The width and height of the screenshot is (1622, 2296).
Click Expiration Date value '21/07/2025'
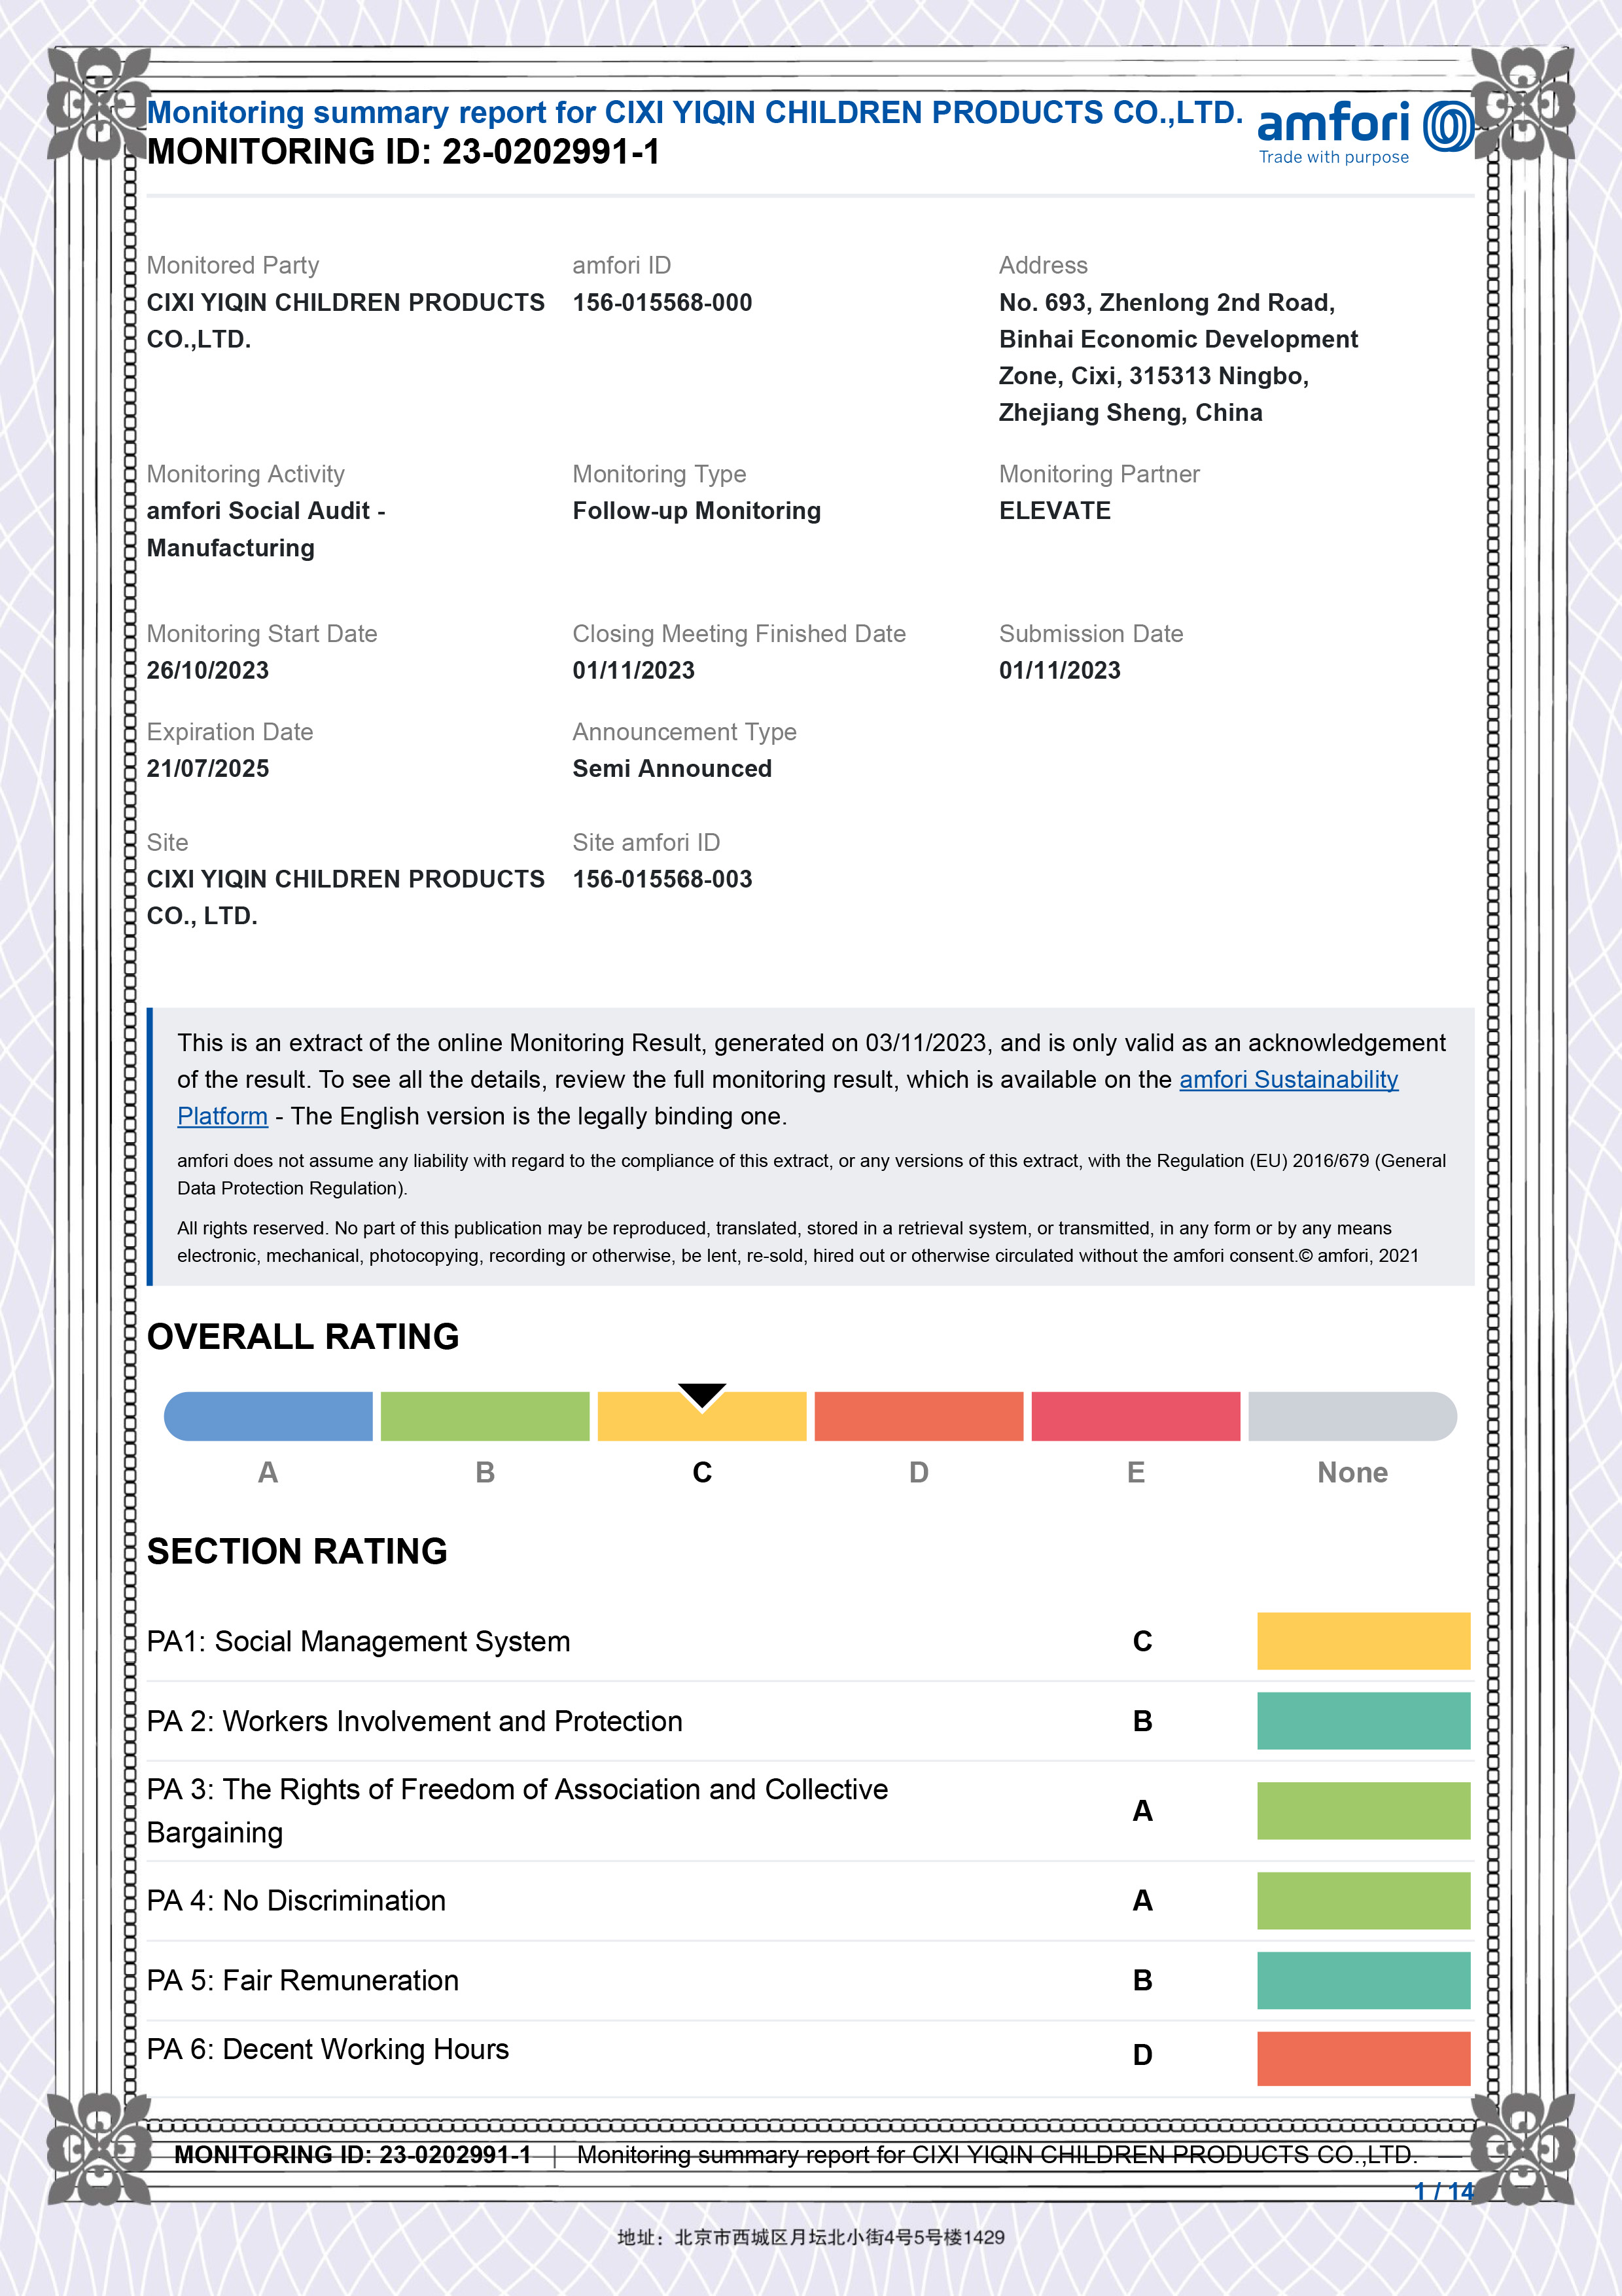[208, 769]
